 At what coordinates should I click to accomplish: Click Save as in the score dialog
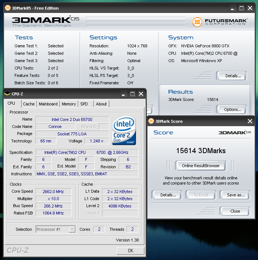pos(235,195)
